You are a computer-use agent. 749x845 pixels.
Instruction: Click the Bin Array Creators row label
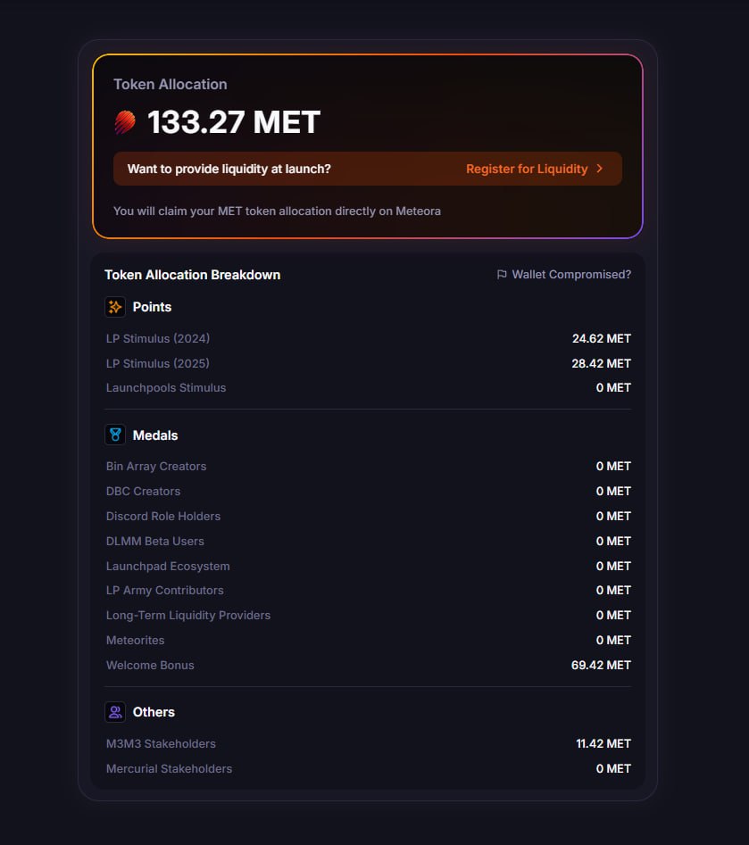156,467
